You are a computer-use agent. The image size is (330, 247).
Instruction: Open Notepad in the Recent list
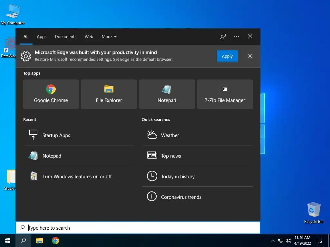click(x=79, y=156)
